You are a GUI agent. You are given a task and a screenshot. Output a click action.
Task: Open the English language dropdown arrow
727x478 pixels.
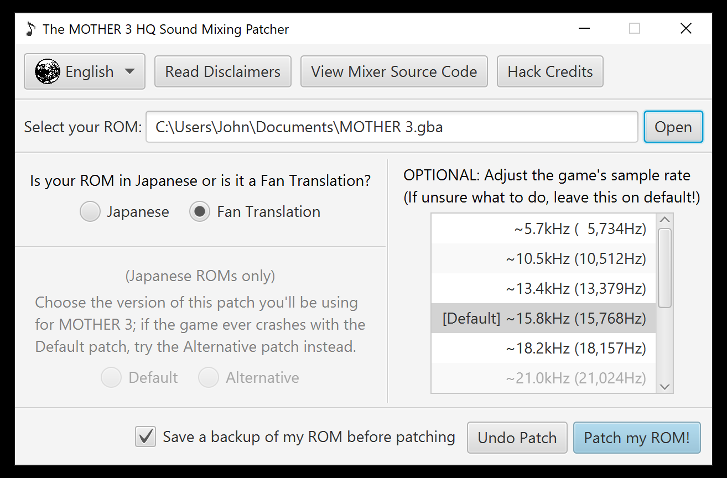(129, 71)
